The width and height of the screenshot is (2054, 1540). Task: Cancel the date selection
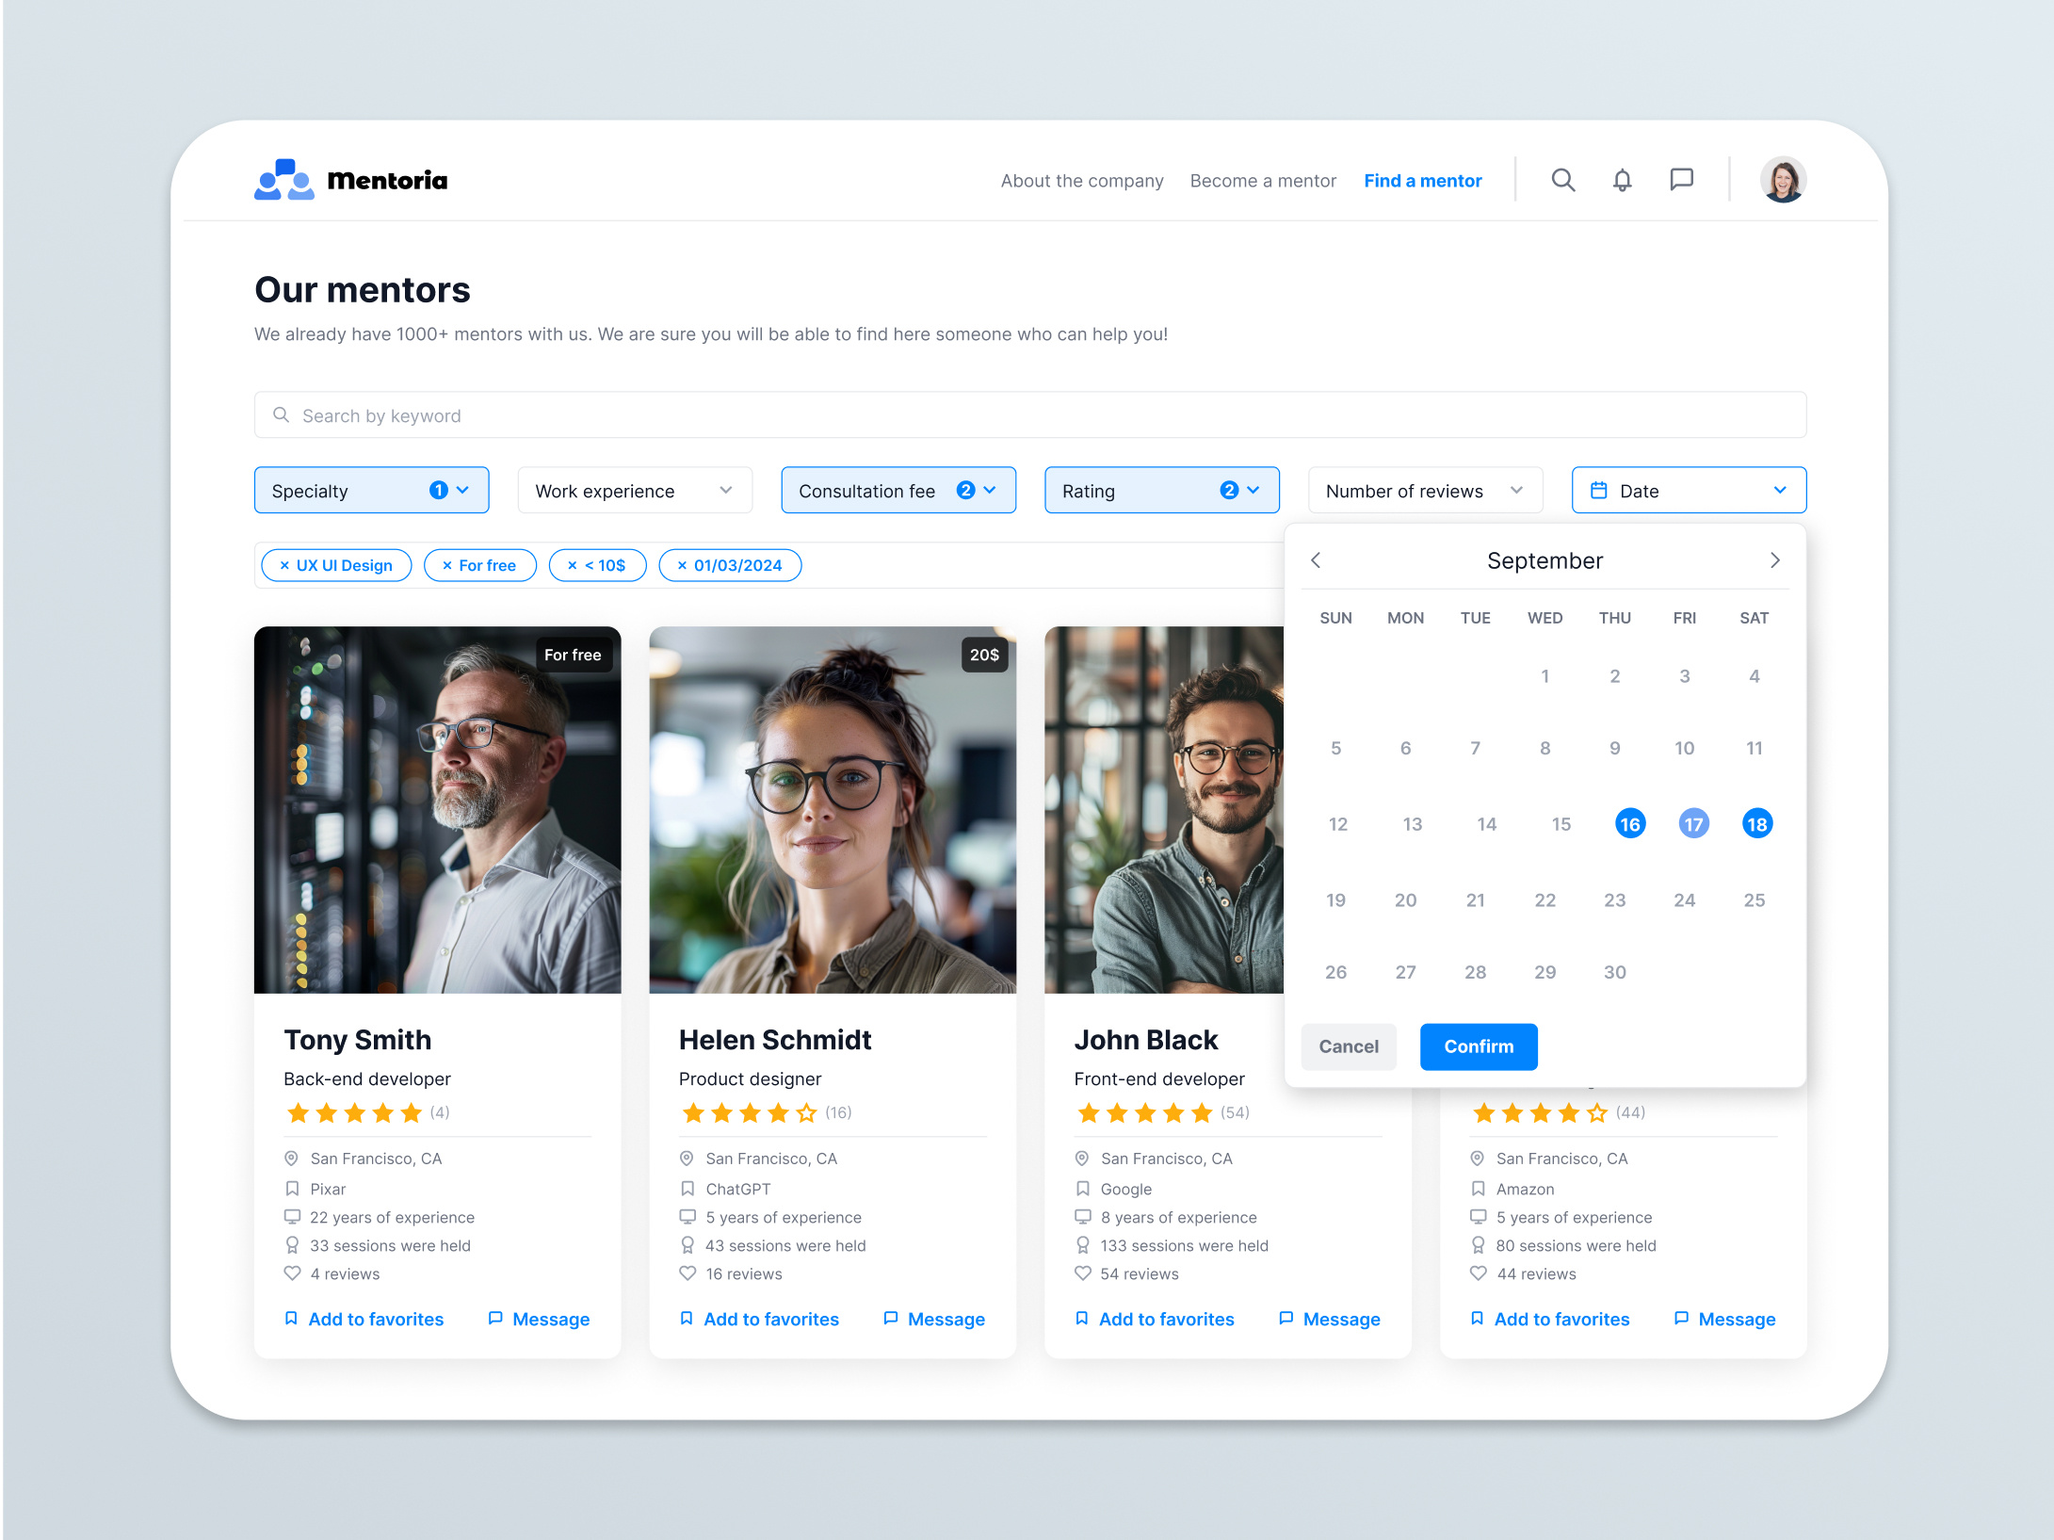click(1348, 1046)
